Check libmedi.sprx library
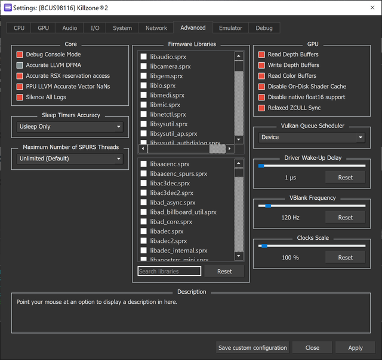This screenshot has width=382, height=360. click(x=144, y=95)
